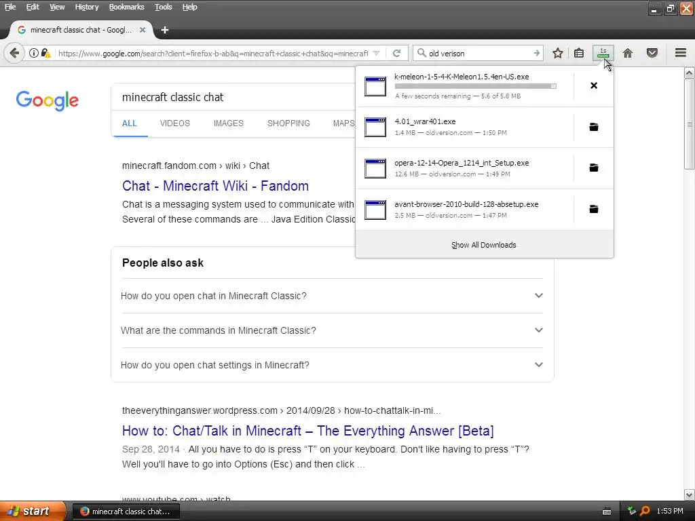The height and width of the screenshot is (521, 695).
Task: Open the Firefox hamburger menu
Action: (x=681, y=53)
